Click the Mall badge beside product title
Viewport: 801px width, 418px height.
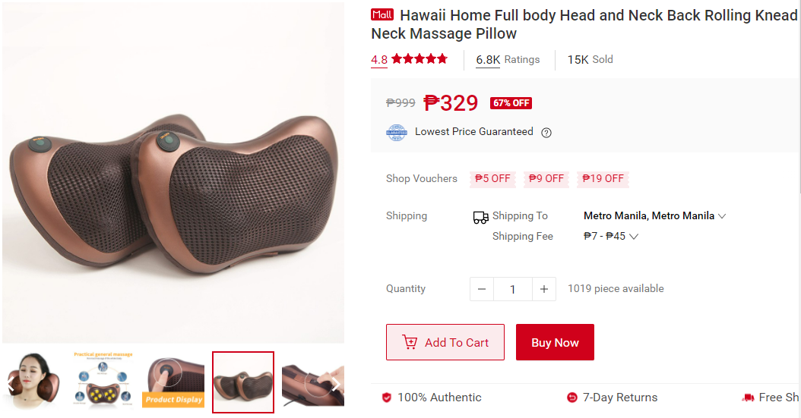point(382,14)
